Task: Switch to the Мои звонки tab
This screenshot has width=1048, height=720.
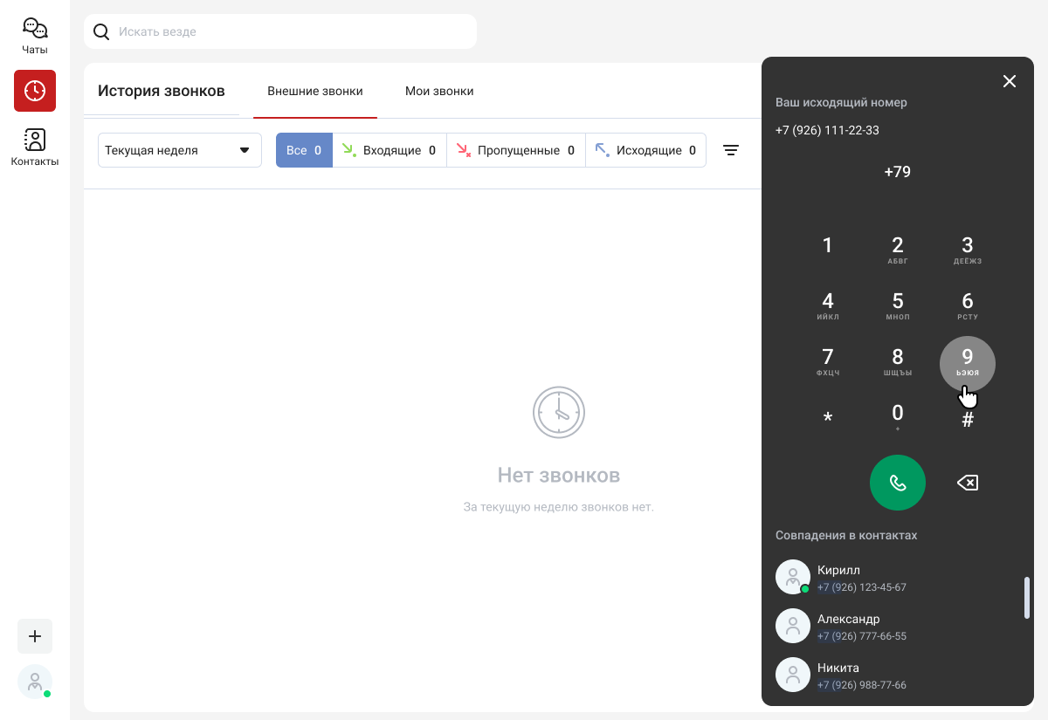Action: [439, 91]
